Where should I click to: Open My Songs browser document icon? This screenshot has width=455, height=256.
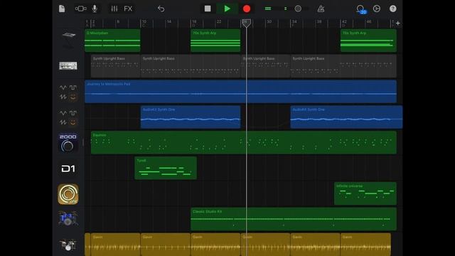pos(62,9)
